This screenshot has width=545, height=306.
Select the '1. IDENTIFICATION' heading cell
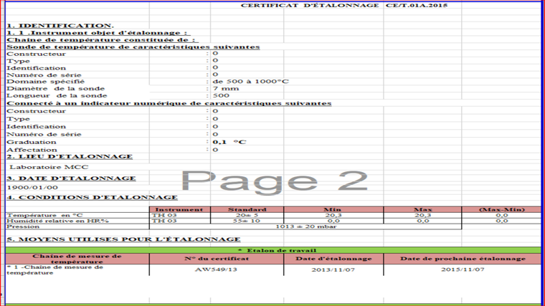coord(50,25)
